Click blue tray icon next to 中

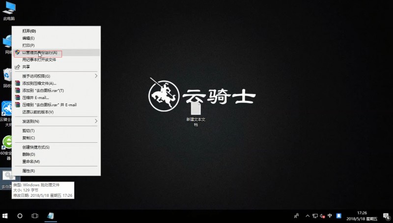(339, 216)
